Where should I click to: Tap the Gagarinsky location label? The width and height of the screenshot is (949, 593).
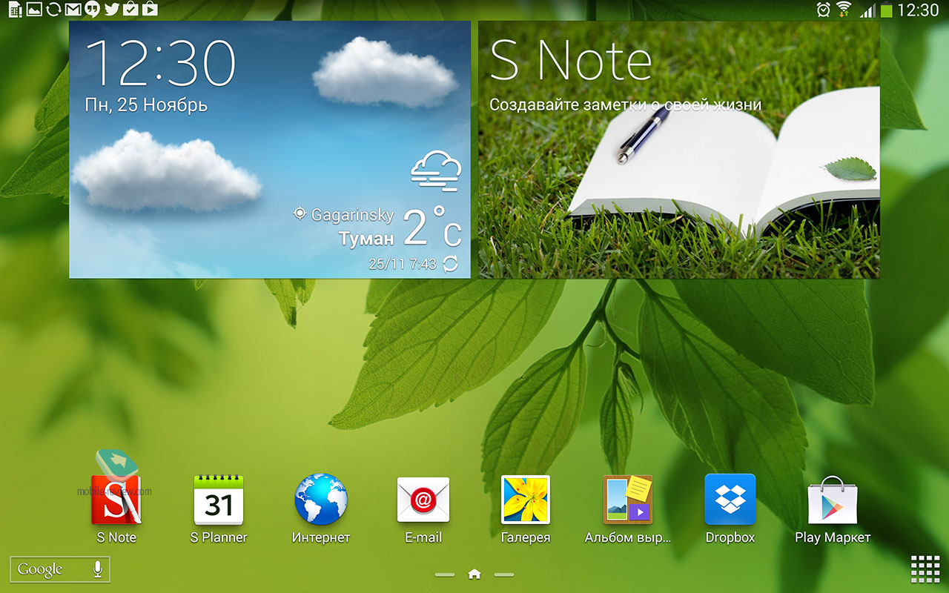tap(352, 215)
